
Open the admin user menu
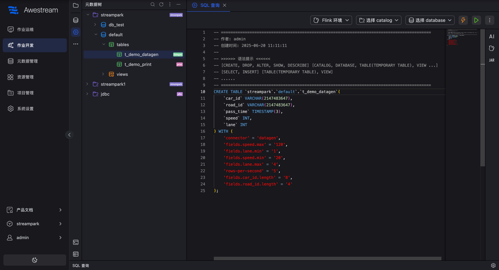[x=35, y=238]
